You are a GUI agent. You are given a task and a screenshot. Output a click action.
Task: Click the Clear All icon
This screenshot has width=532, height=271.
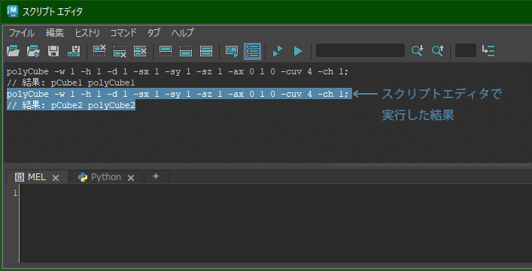tap(140, 51)
